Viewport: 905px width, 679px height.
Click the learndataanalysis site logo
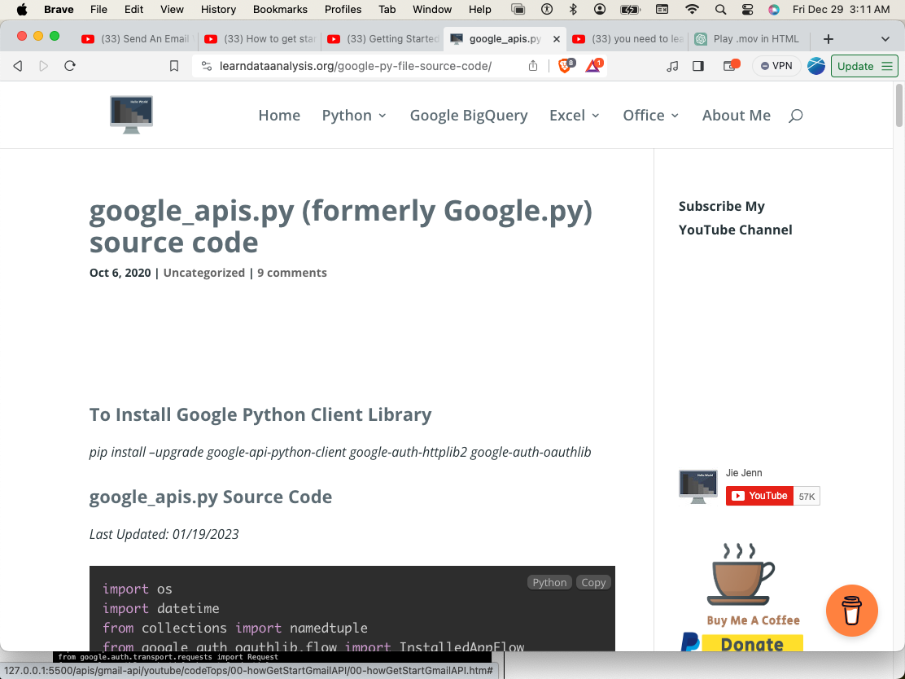click(x=132, y=114)
